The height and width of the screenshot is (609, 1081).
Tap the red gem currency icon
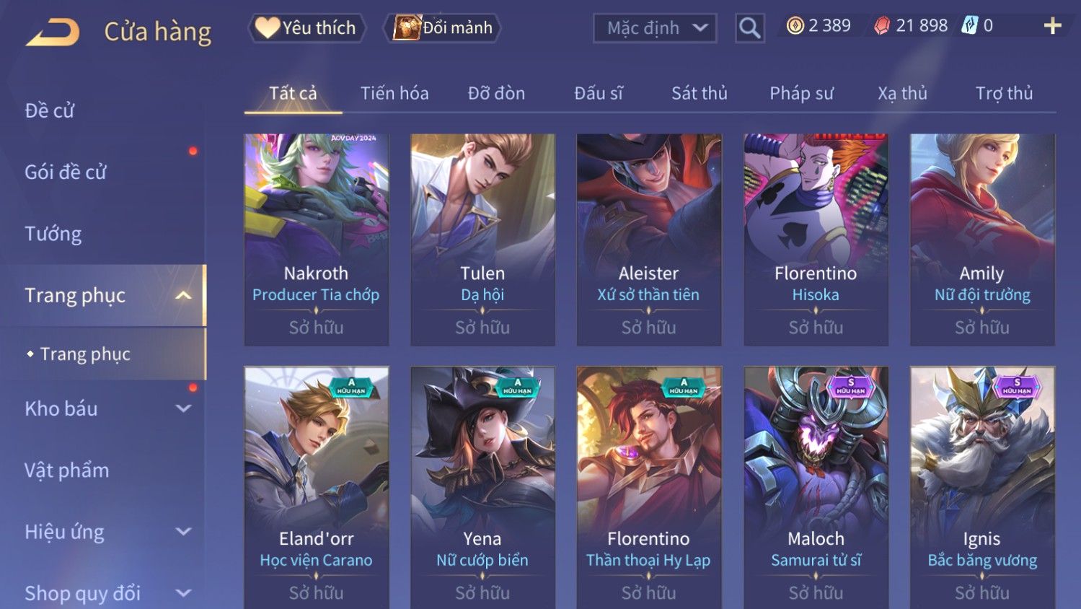[x=882, y=26]
